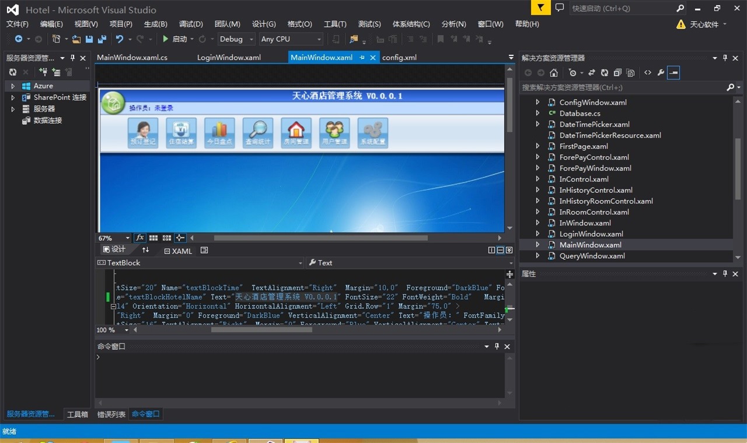Click Connect to Server icon in Server Explorer

pyautogui.click(x=57, y=72)
